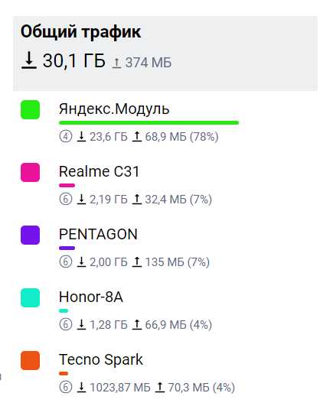Click the circled 4 segment icon under Яндекс.Модуль
Screen dimensions: 333x406
66,136
